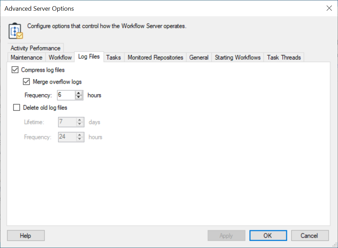The image size is (338, 248).
Task: Decrease compress Frequency hours with down arrow
Action: click(x=79, y=97)
